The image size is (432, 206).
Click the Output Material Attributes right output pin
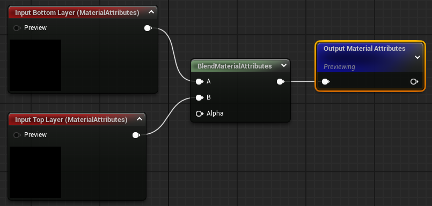click(x=414, y=81)
